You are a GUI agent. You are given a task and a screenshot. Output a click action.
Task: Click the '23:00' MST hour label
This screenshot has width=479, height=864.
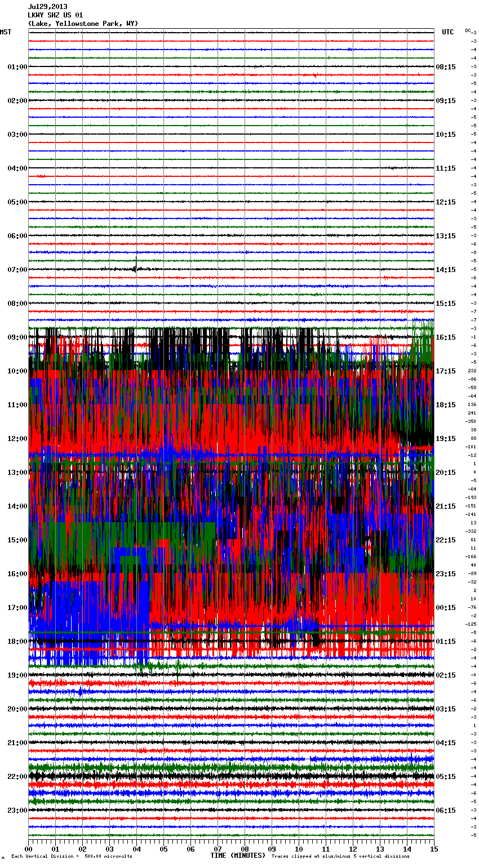point(17,810)
